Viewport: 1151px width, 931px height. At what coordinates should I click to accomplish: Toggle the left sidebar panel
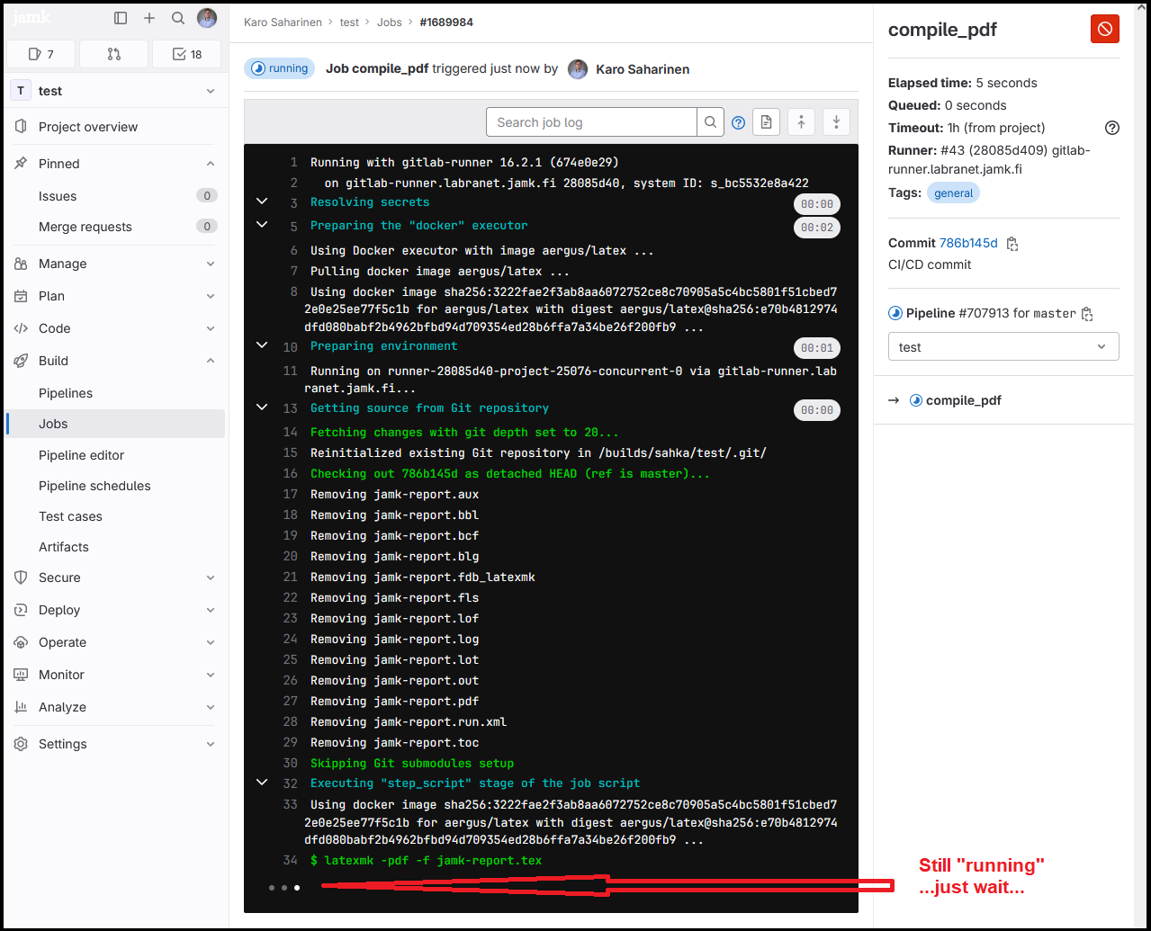121,18
